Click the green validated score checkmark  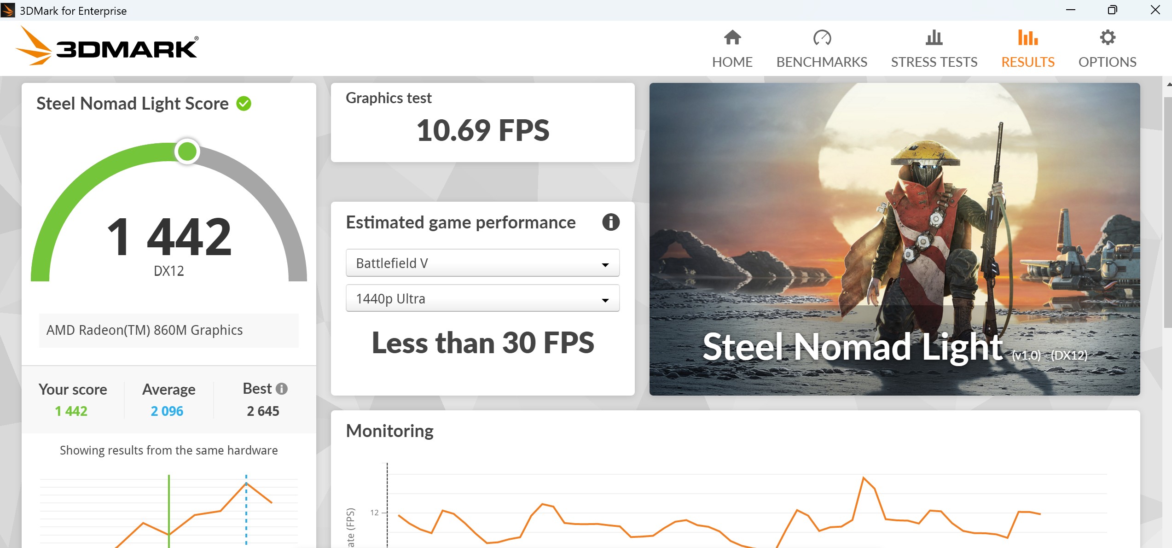244,104
